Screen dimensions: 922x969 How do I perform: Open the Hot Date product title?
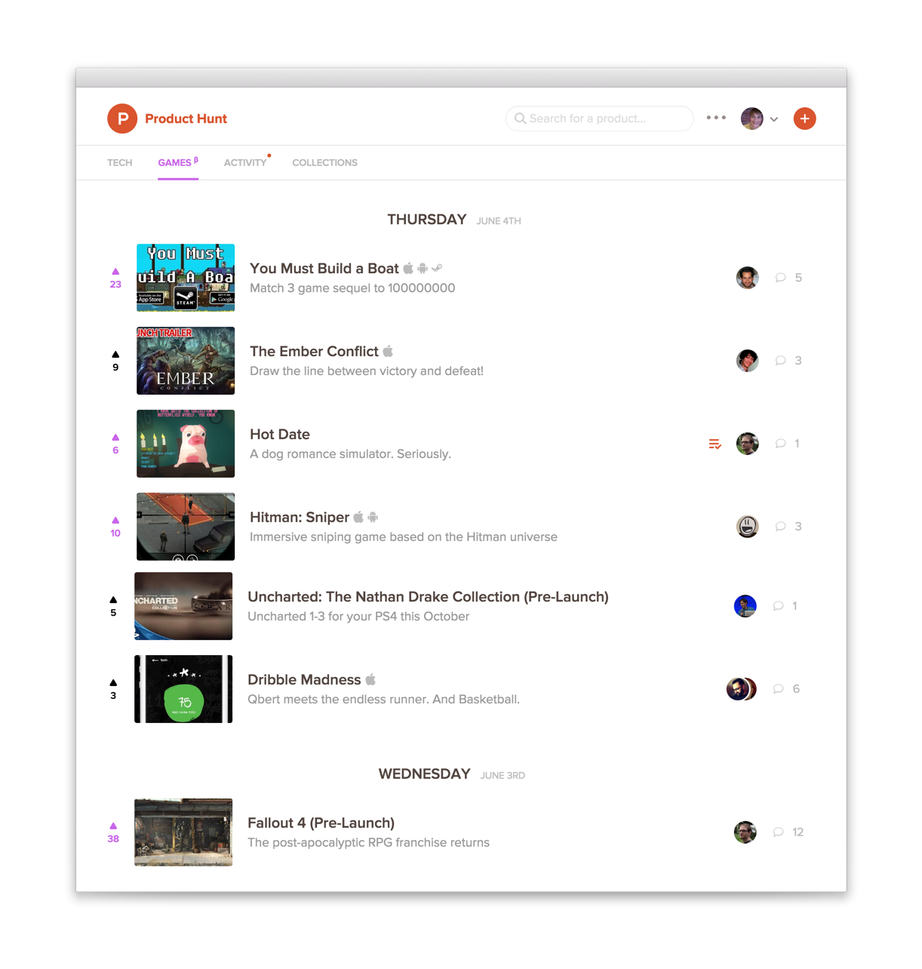point(280,434)
